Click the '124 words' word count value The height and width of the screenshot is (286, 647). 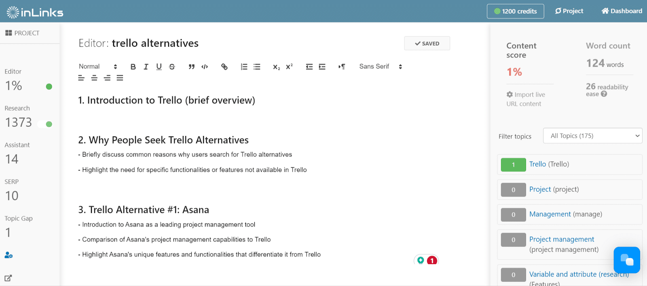click(x=605, y=63)
